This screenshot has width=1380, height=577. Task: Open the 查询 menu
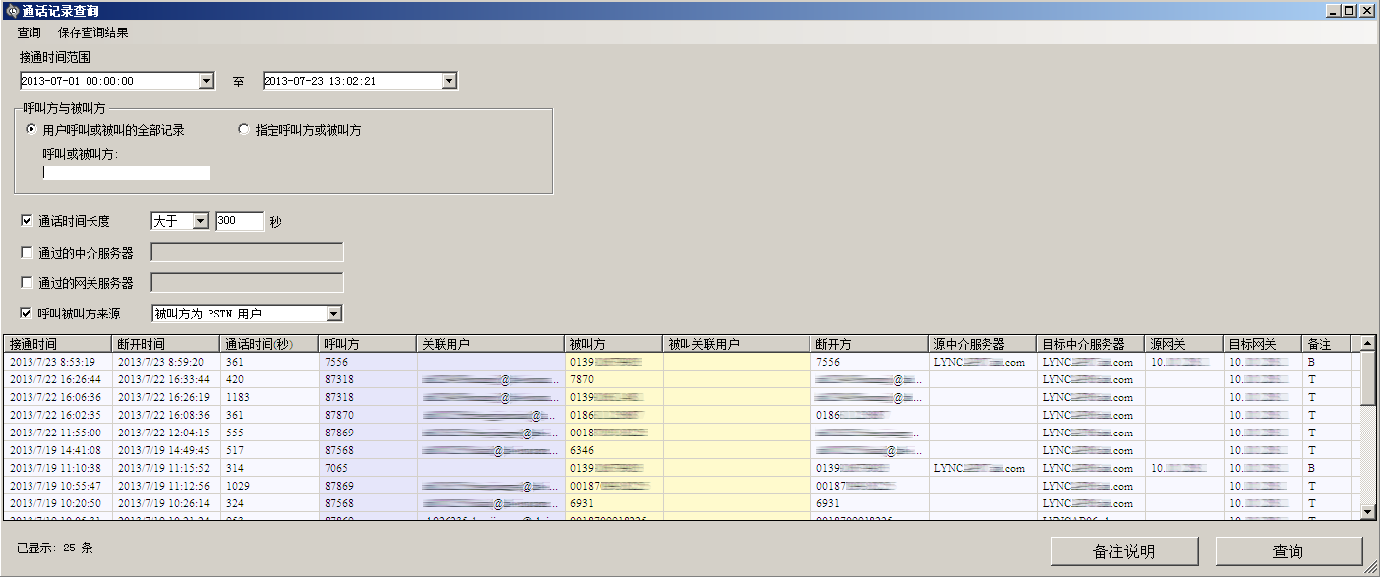(30, 32)
